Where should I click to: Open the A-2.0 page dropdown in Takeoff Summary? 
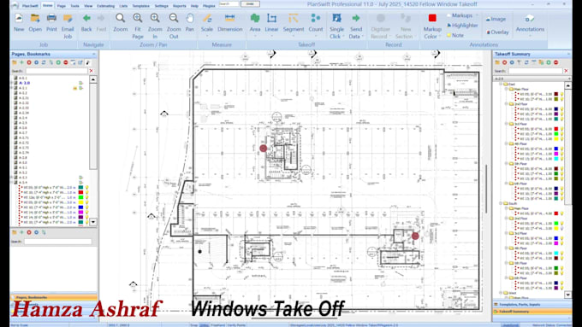[x=569, y=79]
